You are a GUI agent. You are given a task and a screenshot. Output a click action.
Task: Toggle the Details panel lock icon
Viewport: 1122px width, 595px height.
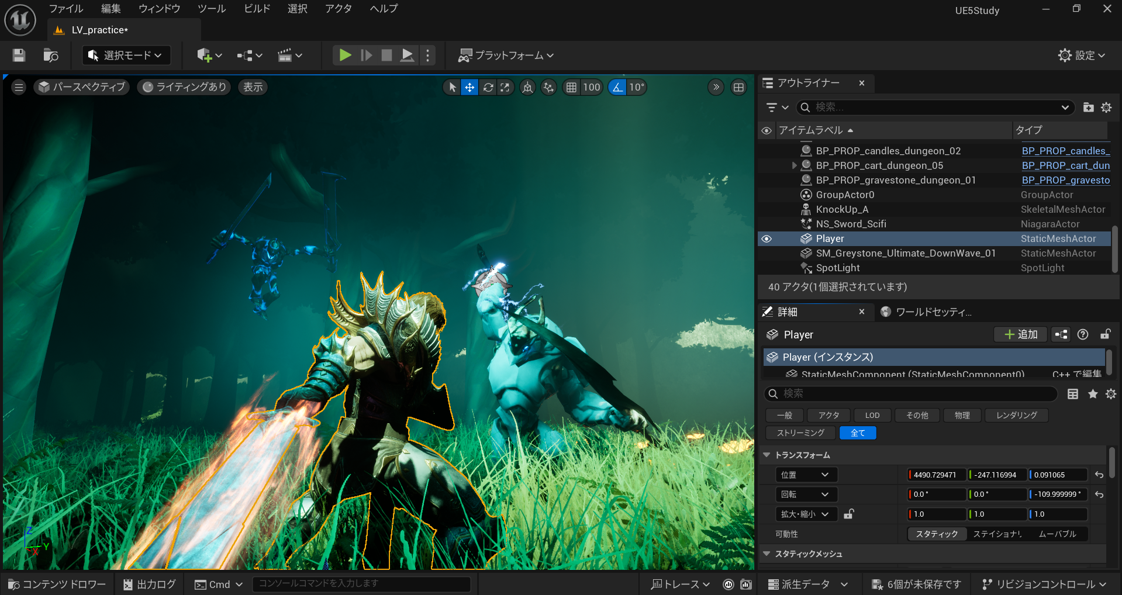1105,334
